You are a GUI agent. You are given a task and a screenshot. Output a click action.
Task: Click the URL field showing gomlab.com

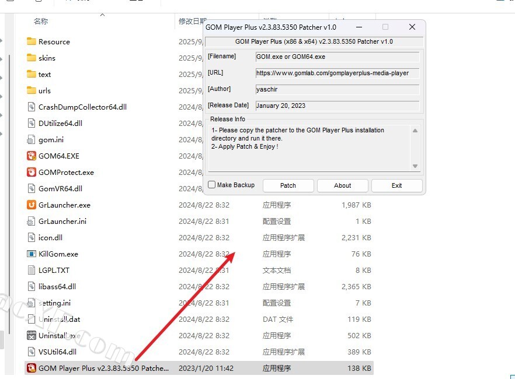tap(337, 73)
